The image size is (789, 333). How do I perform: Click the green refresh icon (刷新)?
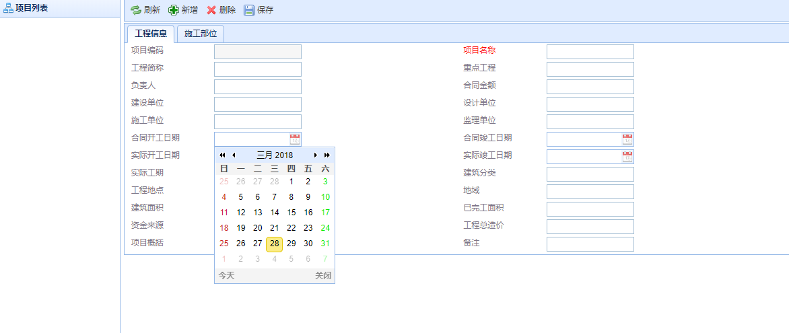pyautogui.click(x=136, y=10)
